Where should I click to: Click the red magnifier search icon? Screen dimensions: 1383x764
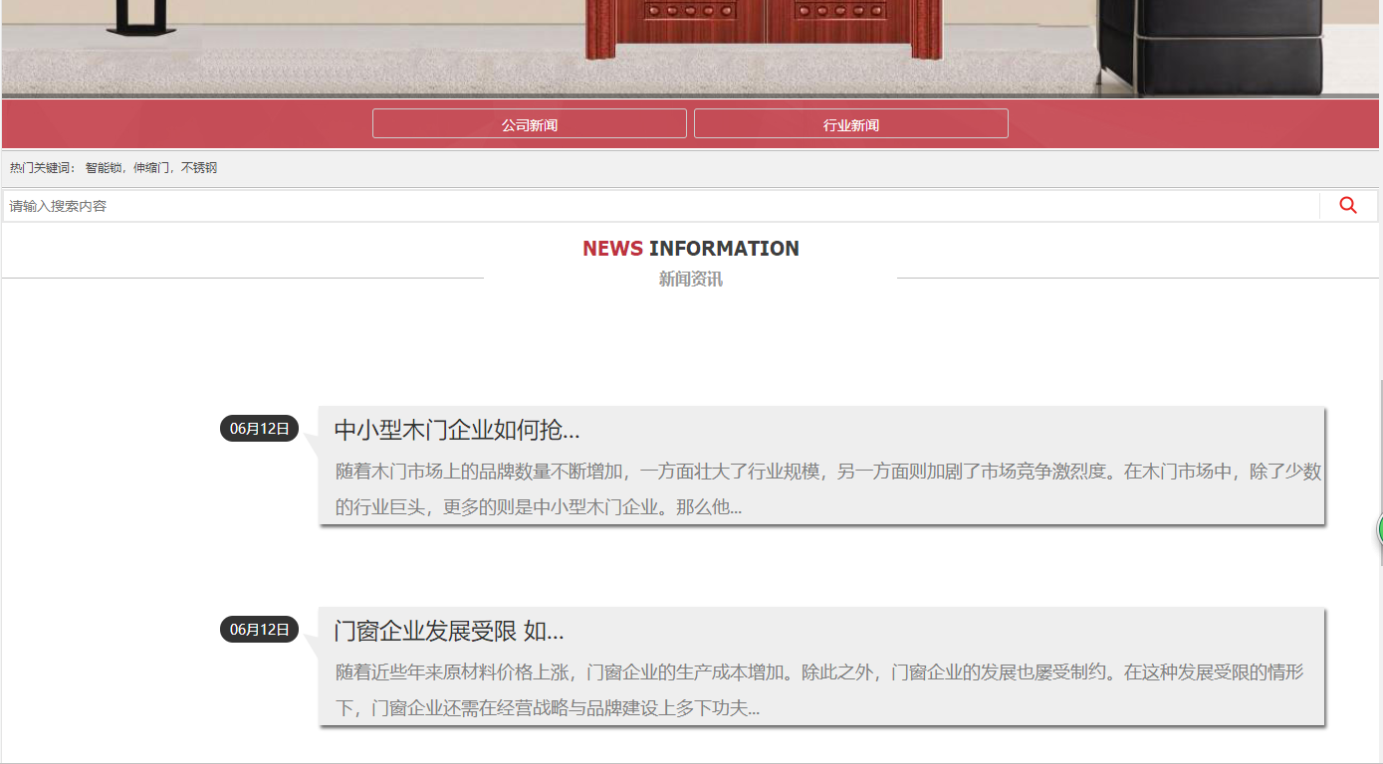point(1348,206)
